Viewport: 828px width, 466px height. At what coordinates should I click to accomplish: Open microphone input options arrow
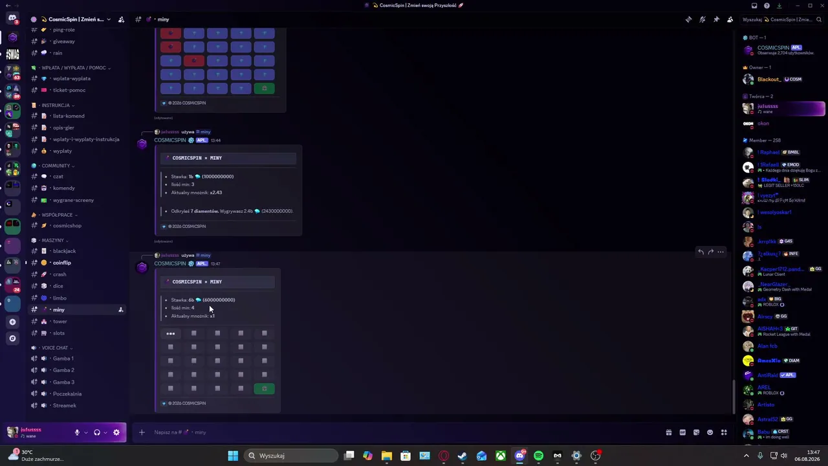point(85,432)
